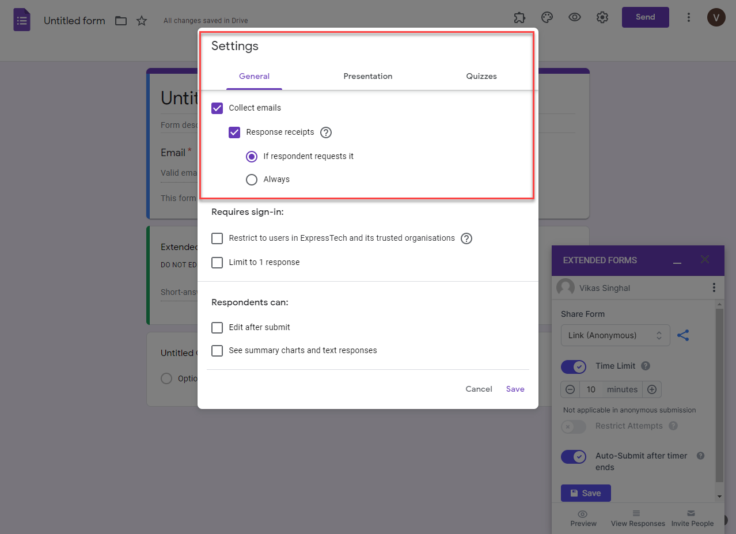Viewport: 736px width, 534px height.
Task: Star the Untitled form
Action: (x=141, y=20)
